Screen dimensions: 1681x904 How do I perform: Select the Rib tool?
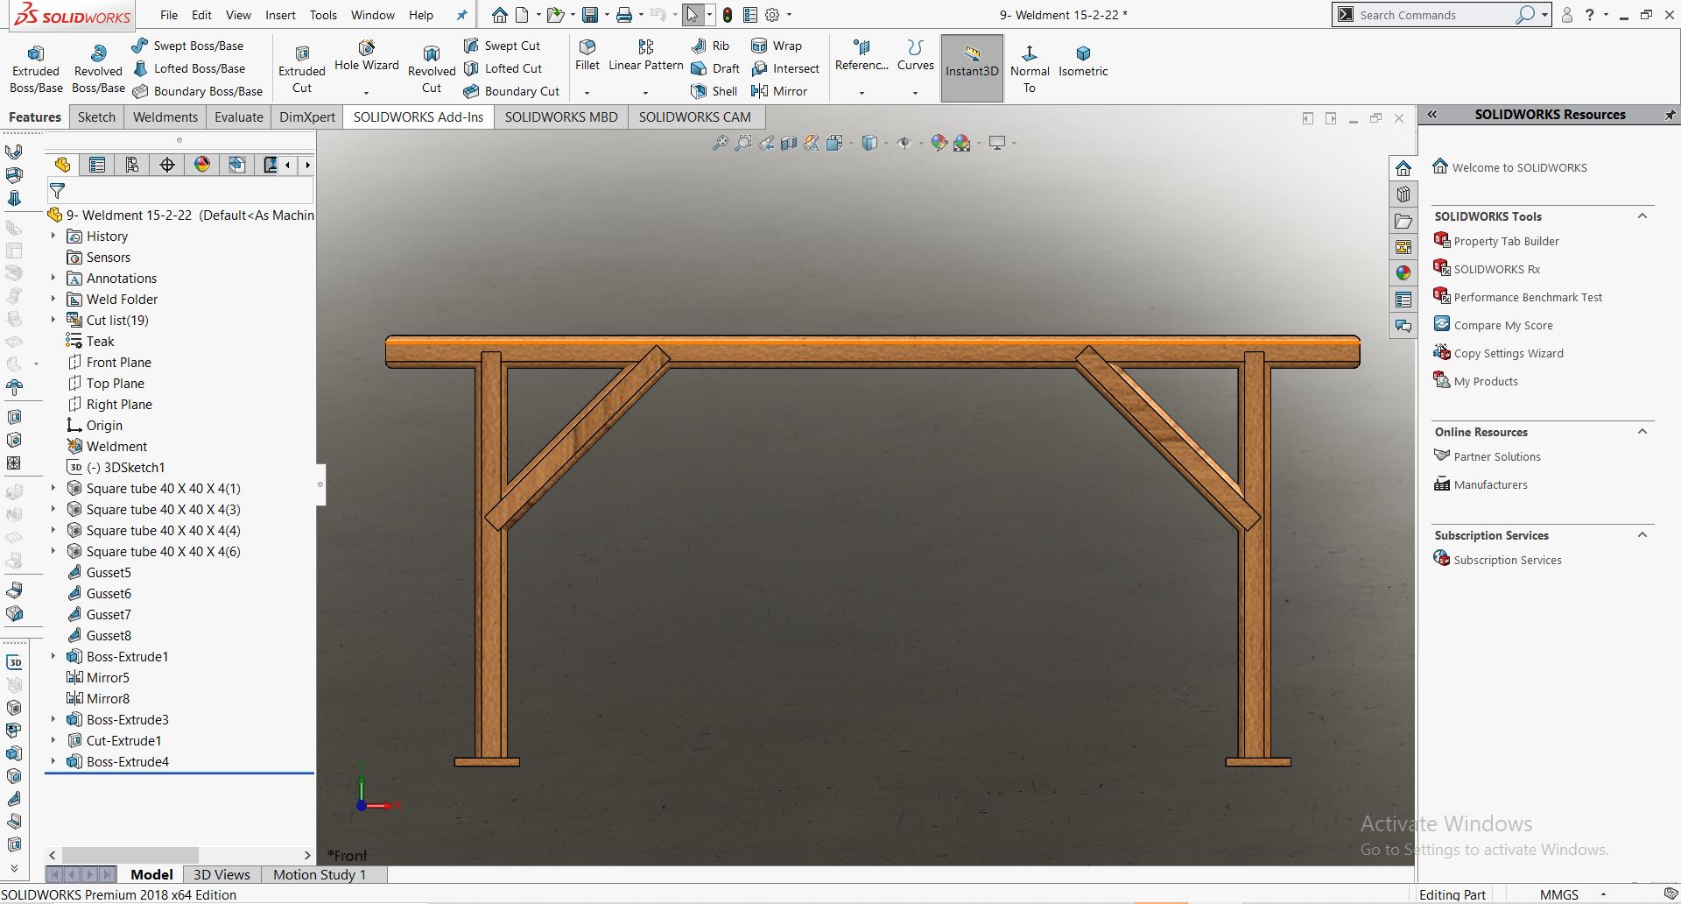tap(710, 46)
